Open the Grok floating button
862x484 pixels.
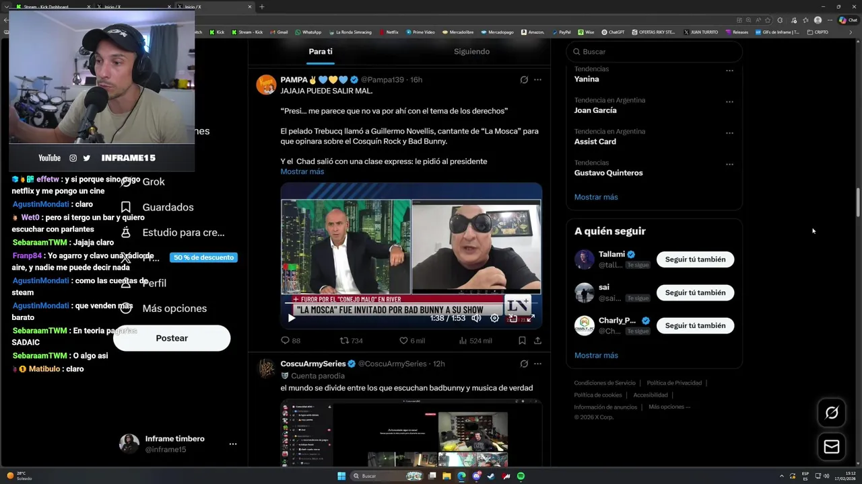[x=832, y=413]
